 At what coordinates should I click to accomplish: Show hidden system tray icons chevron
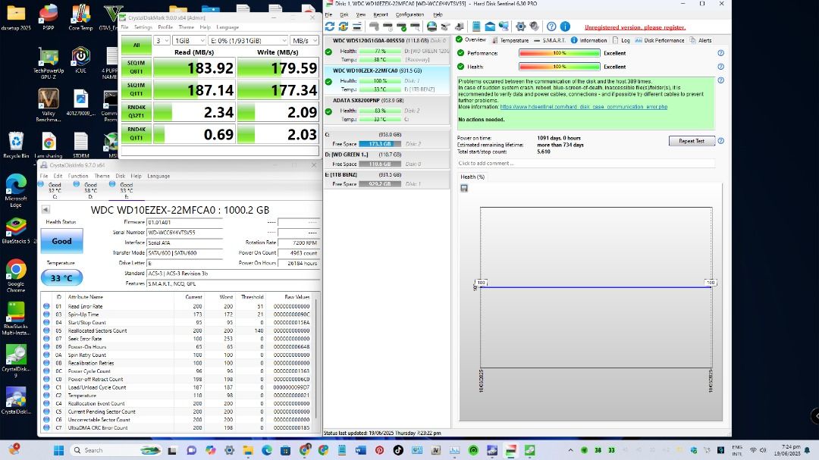tap(570, 450)
